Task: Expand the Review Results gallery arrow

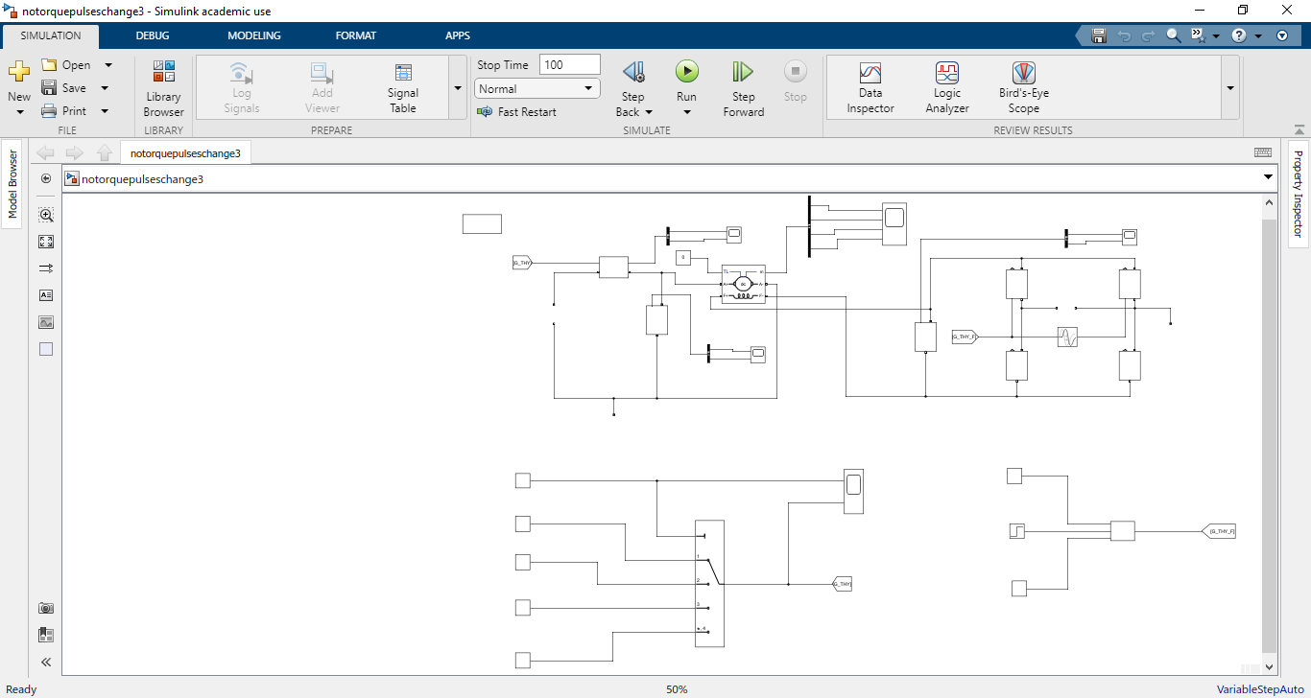Action: coord(1230,88)
